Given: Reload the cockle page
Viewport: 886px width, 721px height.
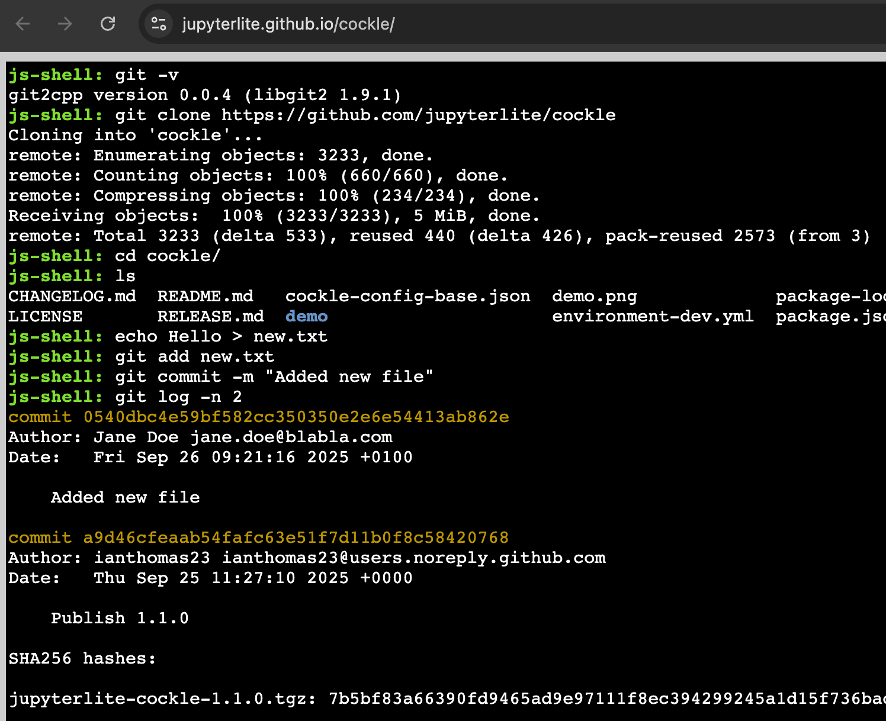Looking at the screenshot, I should [x=108, y=24].
